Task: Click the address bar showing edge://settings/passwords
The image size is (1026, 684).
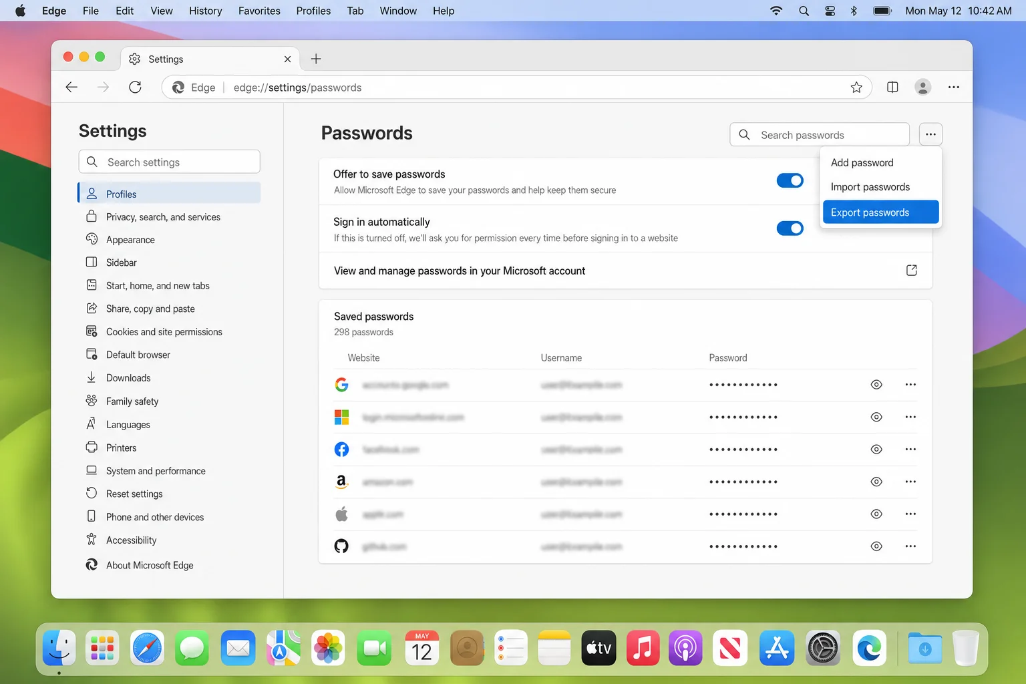Action: (x=517, y=88)
